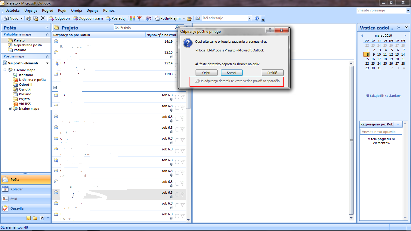Open the 11:03 message row
The width and height of the screenshot is (411, 231).
click(119, 76)
